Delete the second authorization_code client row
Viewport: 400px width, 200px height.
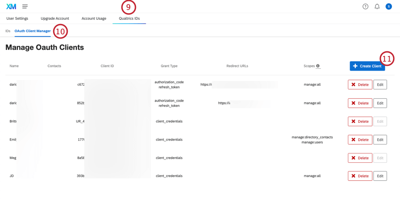pyautogui.click(x=360, y=103)
